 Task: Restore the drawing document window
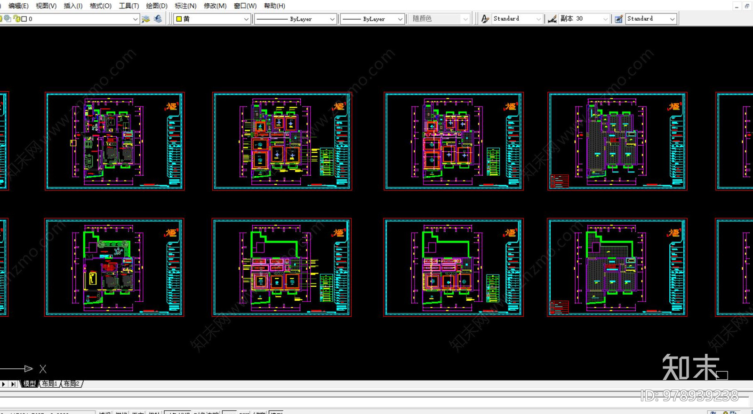(x=747, y=6)
